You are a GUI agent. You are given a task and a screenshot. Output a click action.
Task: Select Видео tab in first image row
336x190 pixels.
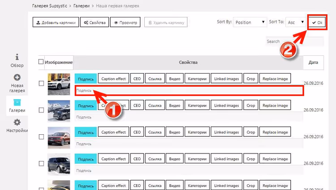pyautogui.click(x=175, y=78)
